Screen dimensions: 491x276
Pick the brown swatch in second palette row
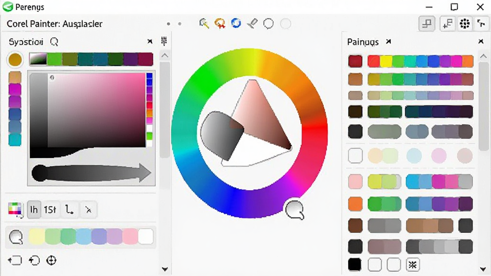pyautogui.click(x=355, y=79)
